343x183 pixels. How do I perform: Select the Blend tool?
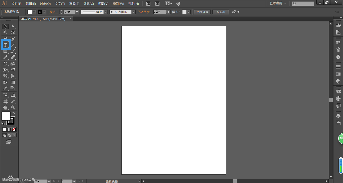[13, 88]
